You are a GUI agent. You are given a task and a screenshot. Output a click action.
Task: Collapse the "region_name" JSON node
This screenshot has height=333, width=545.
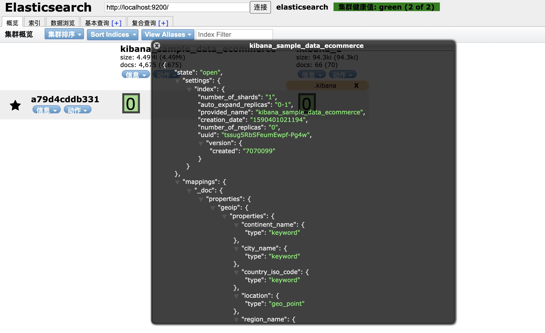pos(236,320)
